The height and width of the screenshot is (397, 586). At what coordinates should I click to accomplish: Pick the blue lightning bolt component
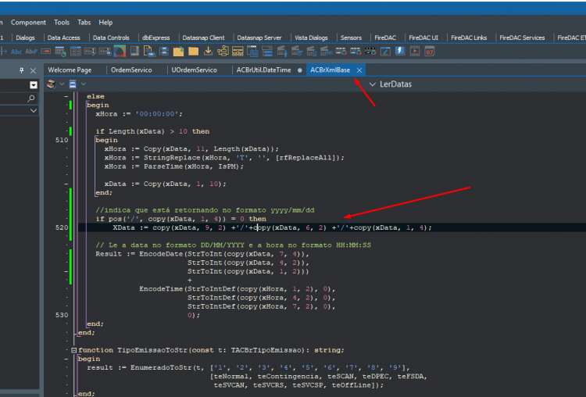[400, 51]
